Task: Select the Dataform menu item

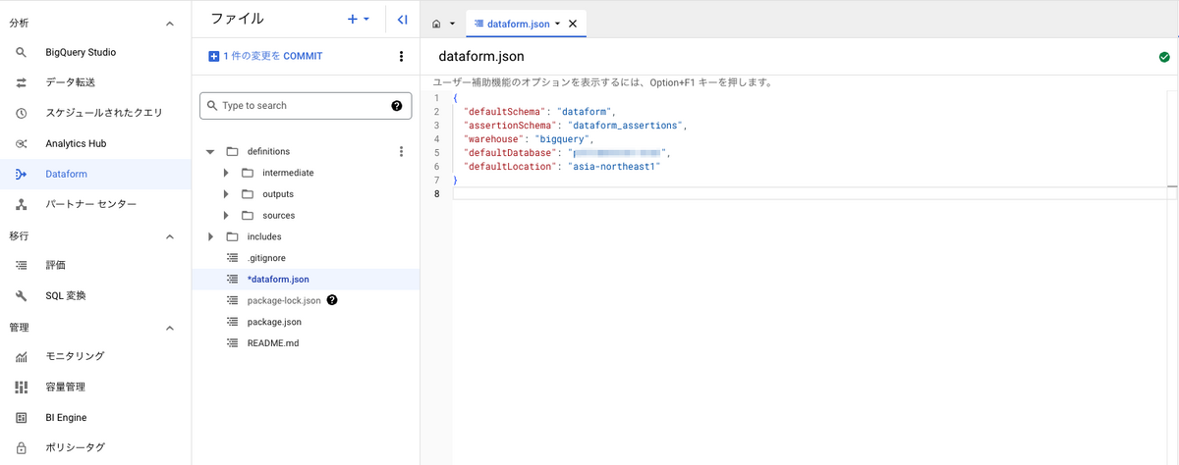Action: (x=95, y=174)
